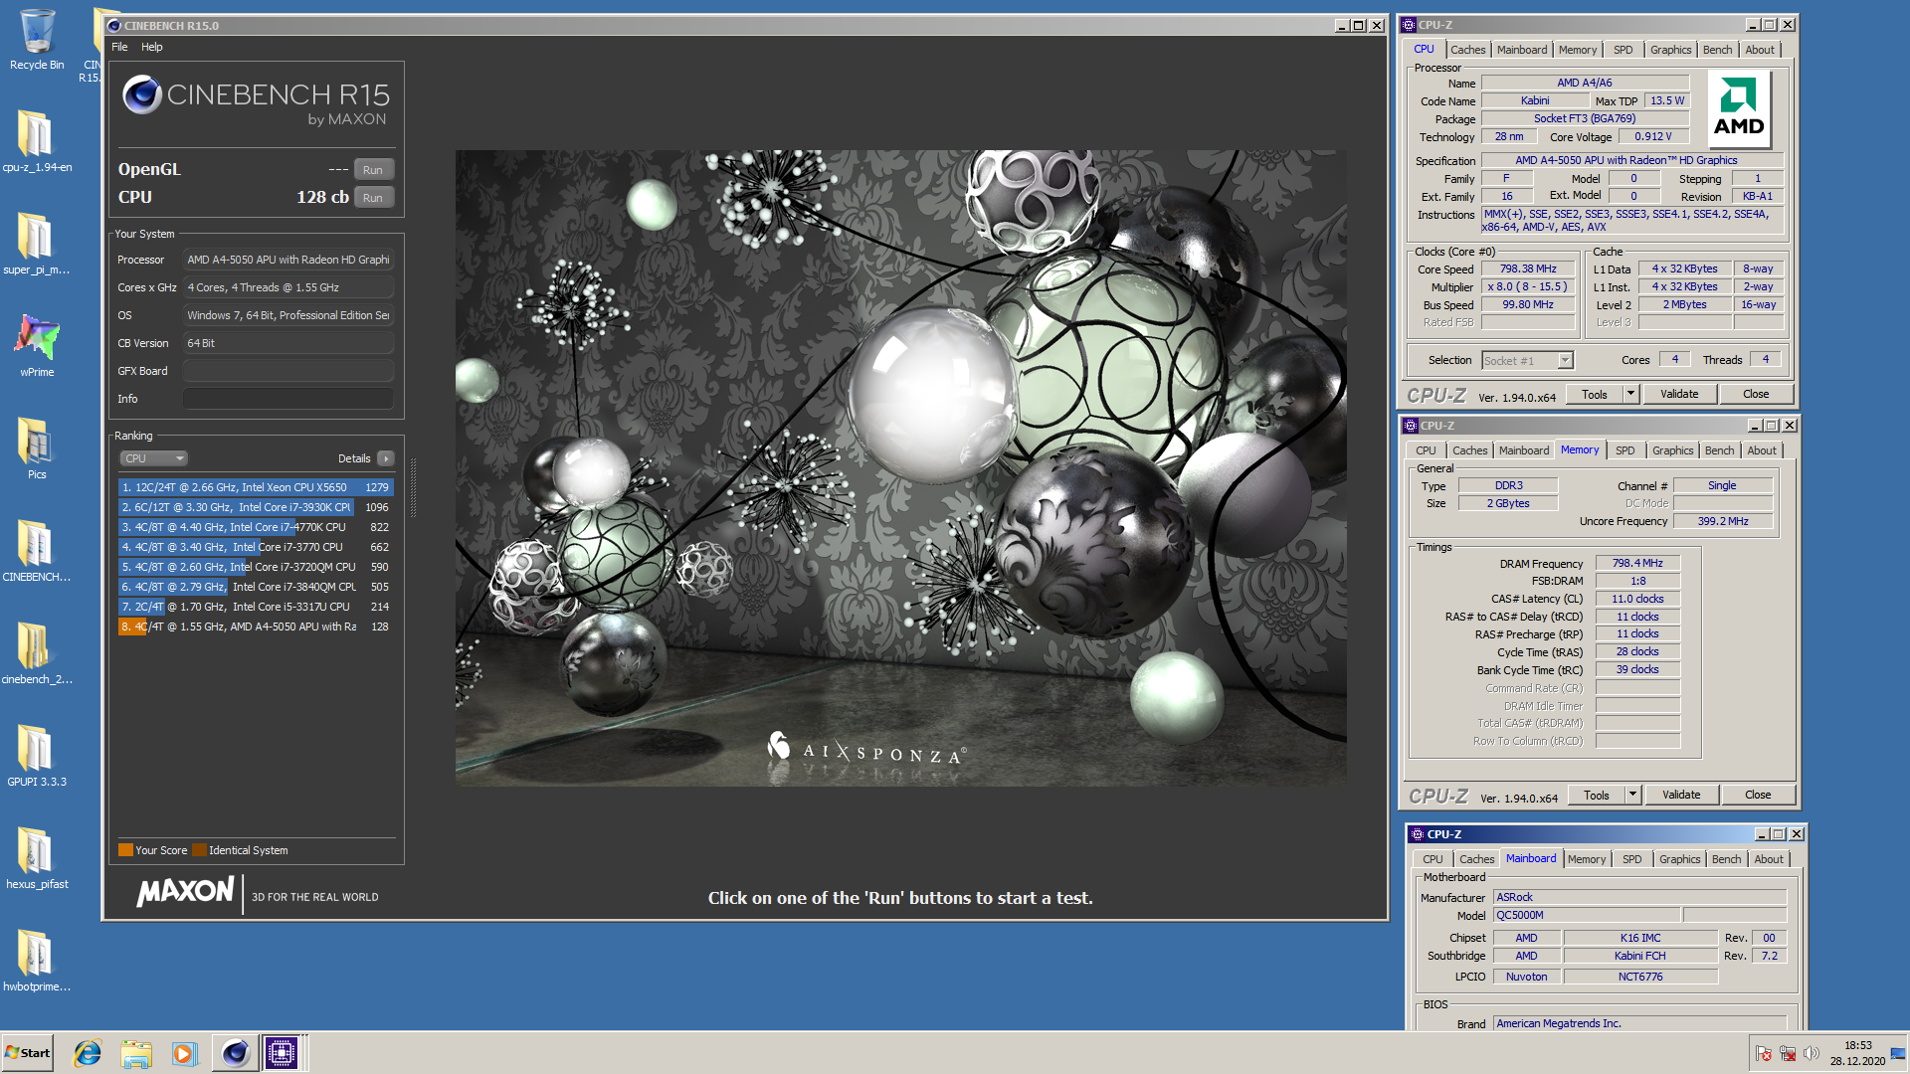The height and width of the screenshot is (1074, 1910).
Task: Open Memory tab in bottom CPU-Z window
Action: [1587, 859]
